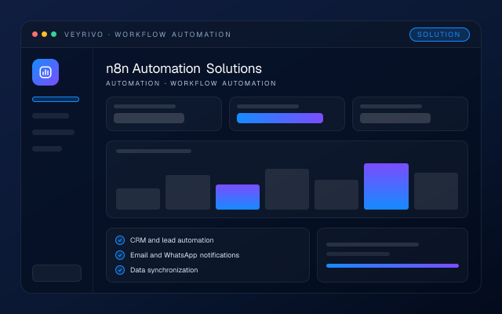502x314 pixels.
Task: Click the green maximize window dot
Action: click(x=54, y=35)
